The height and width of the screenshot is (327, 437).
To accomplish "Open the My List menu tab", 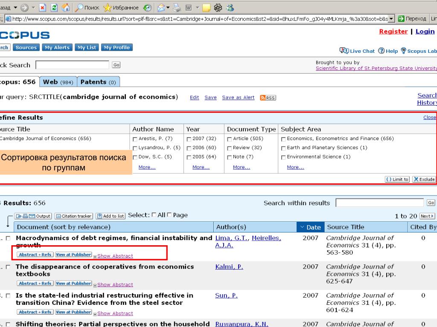I will tap(87, 48).
